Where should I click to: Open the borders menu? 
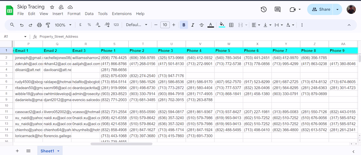(x=231, y=25)
